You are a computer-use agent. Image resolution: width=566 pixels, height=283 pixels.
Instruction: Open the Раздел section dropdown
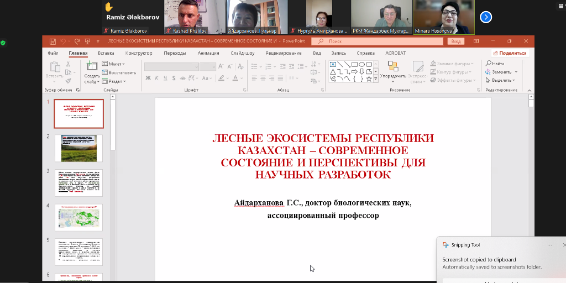point(114,81)
